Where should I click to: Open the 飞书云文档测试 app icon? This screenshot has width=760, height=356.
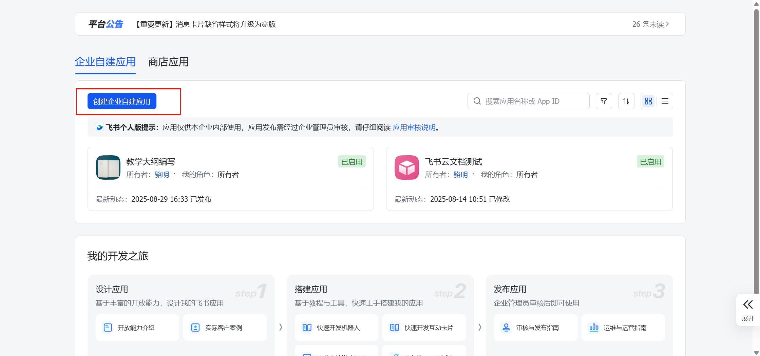(406, 167)
